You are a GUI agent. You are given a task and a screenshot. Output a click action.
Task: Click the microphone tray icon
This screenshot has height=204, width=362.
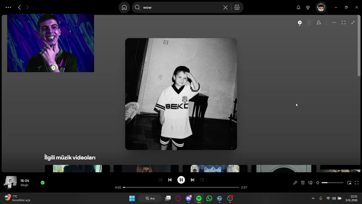point(320,198)
